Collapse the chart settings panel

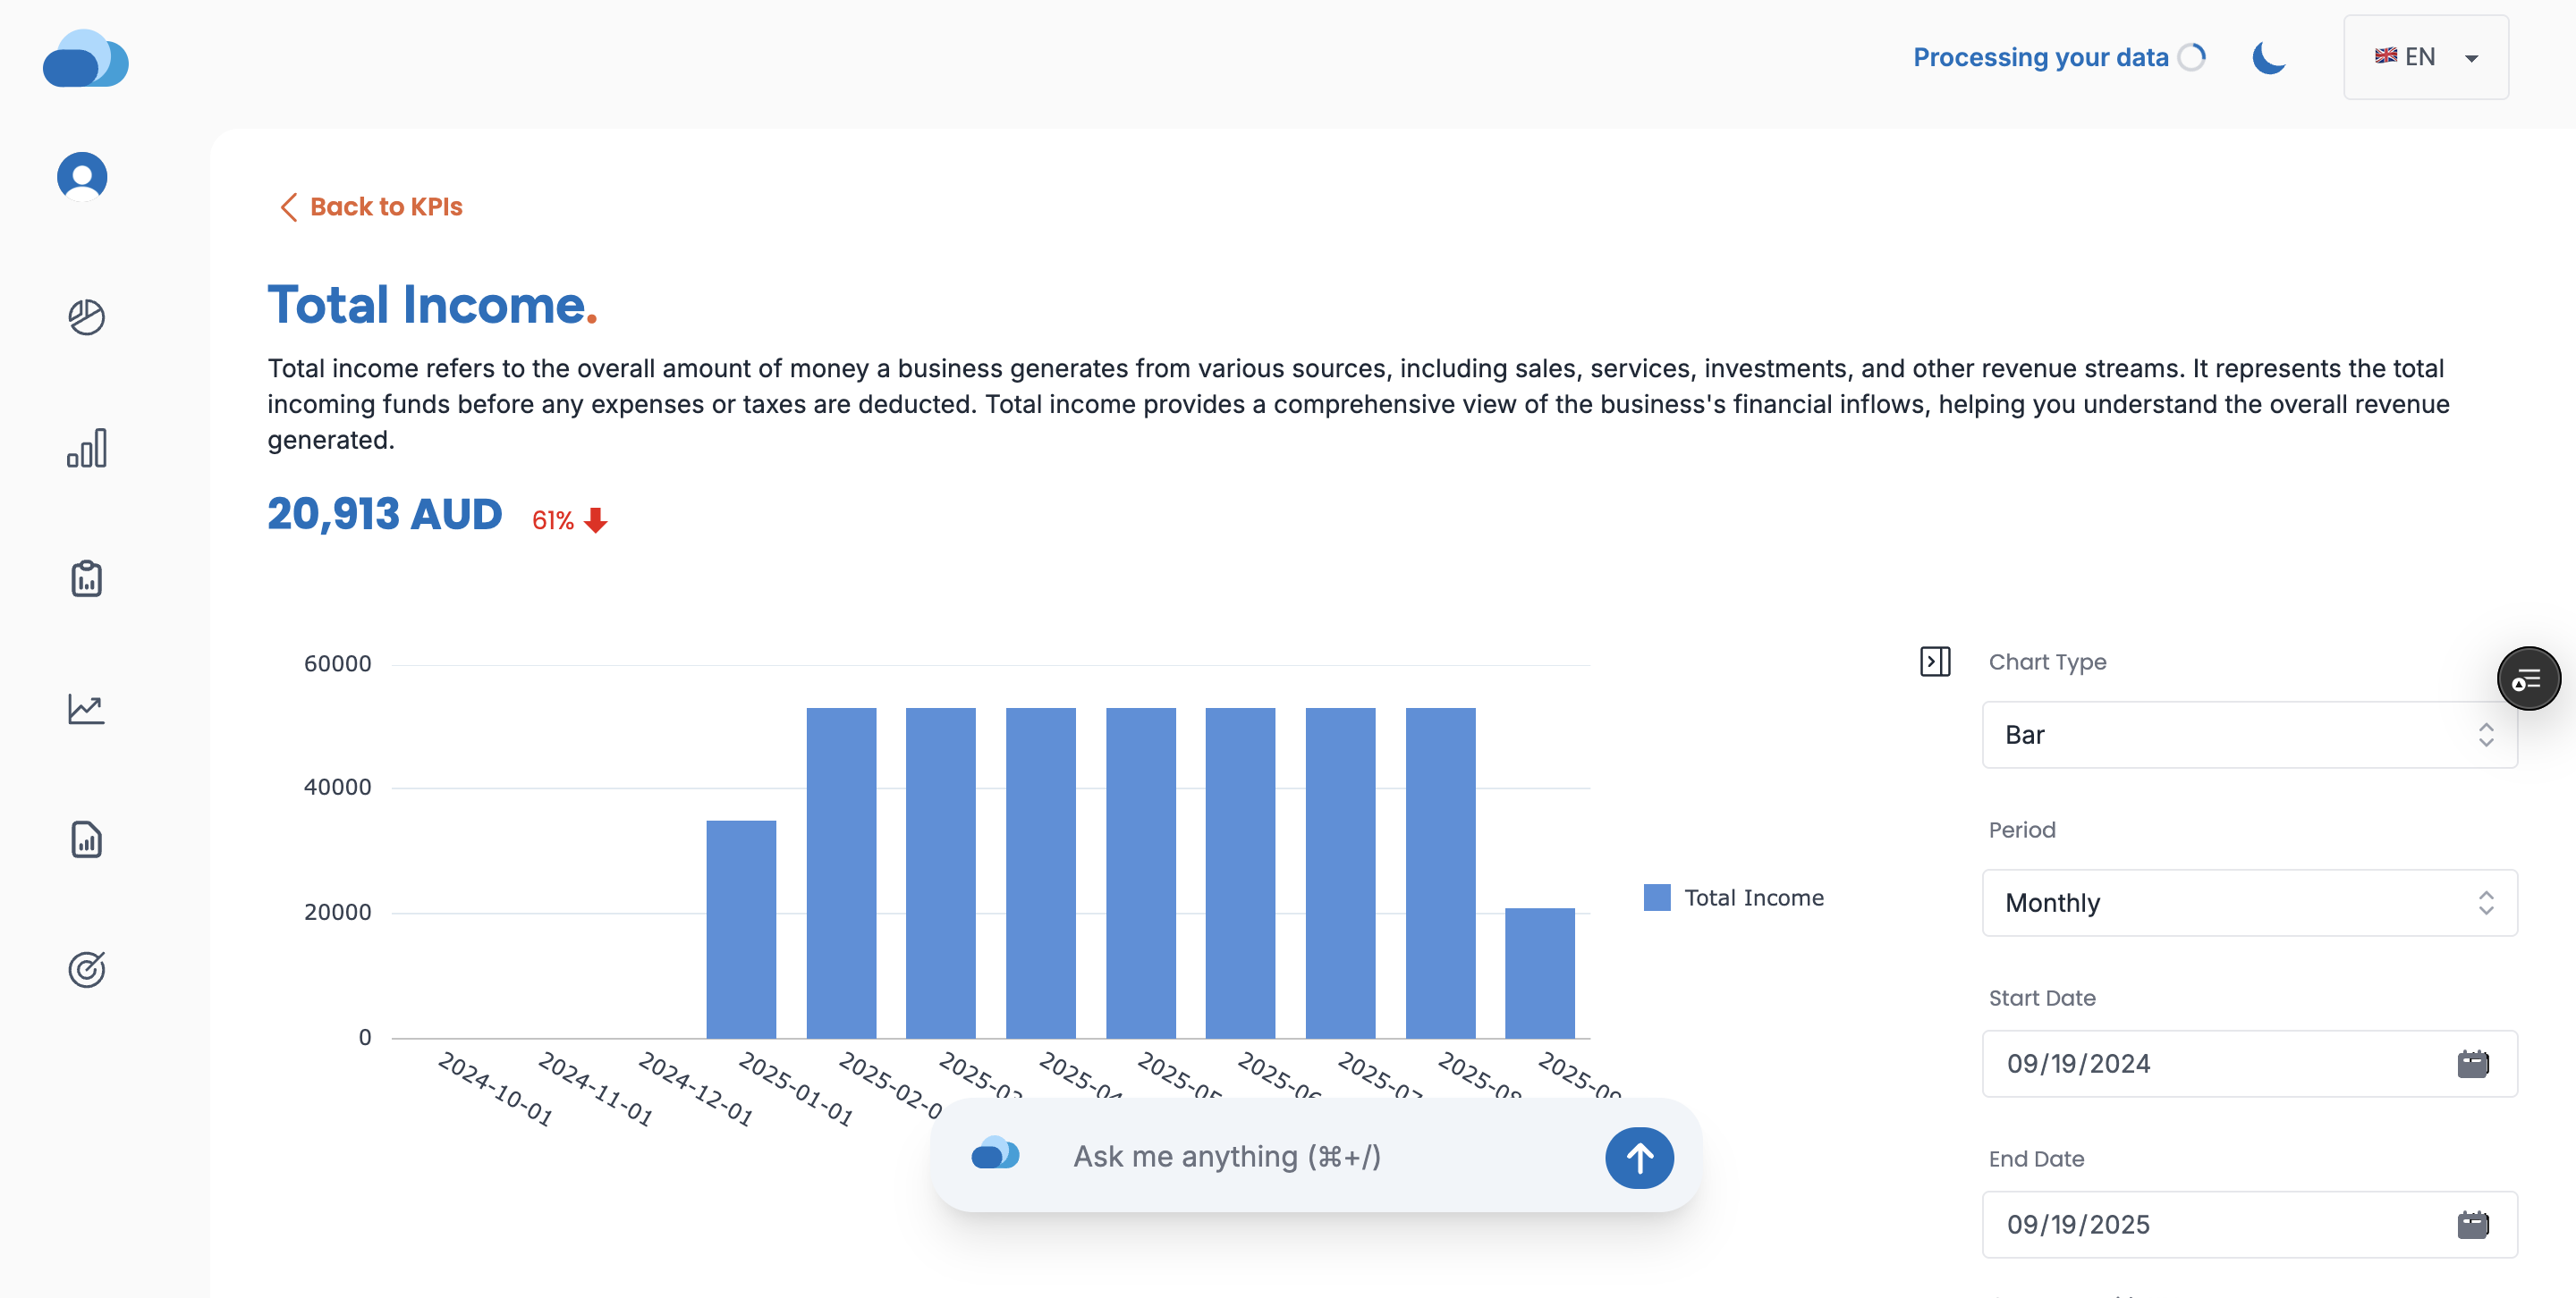(1936, 662)
